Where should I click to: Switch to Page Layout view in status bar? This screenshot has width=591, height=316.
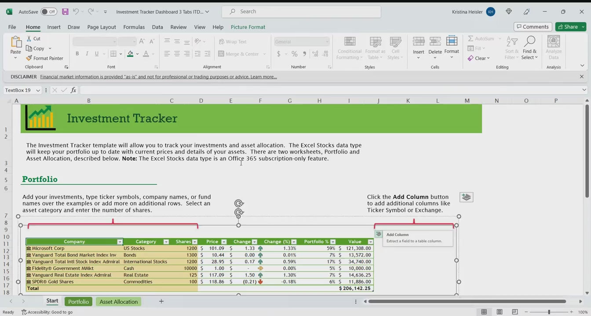click(x=499, y=312)
